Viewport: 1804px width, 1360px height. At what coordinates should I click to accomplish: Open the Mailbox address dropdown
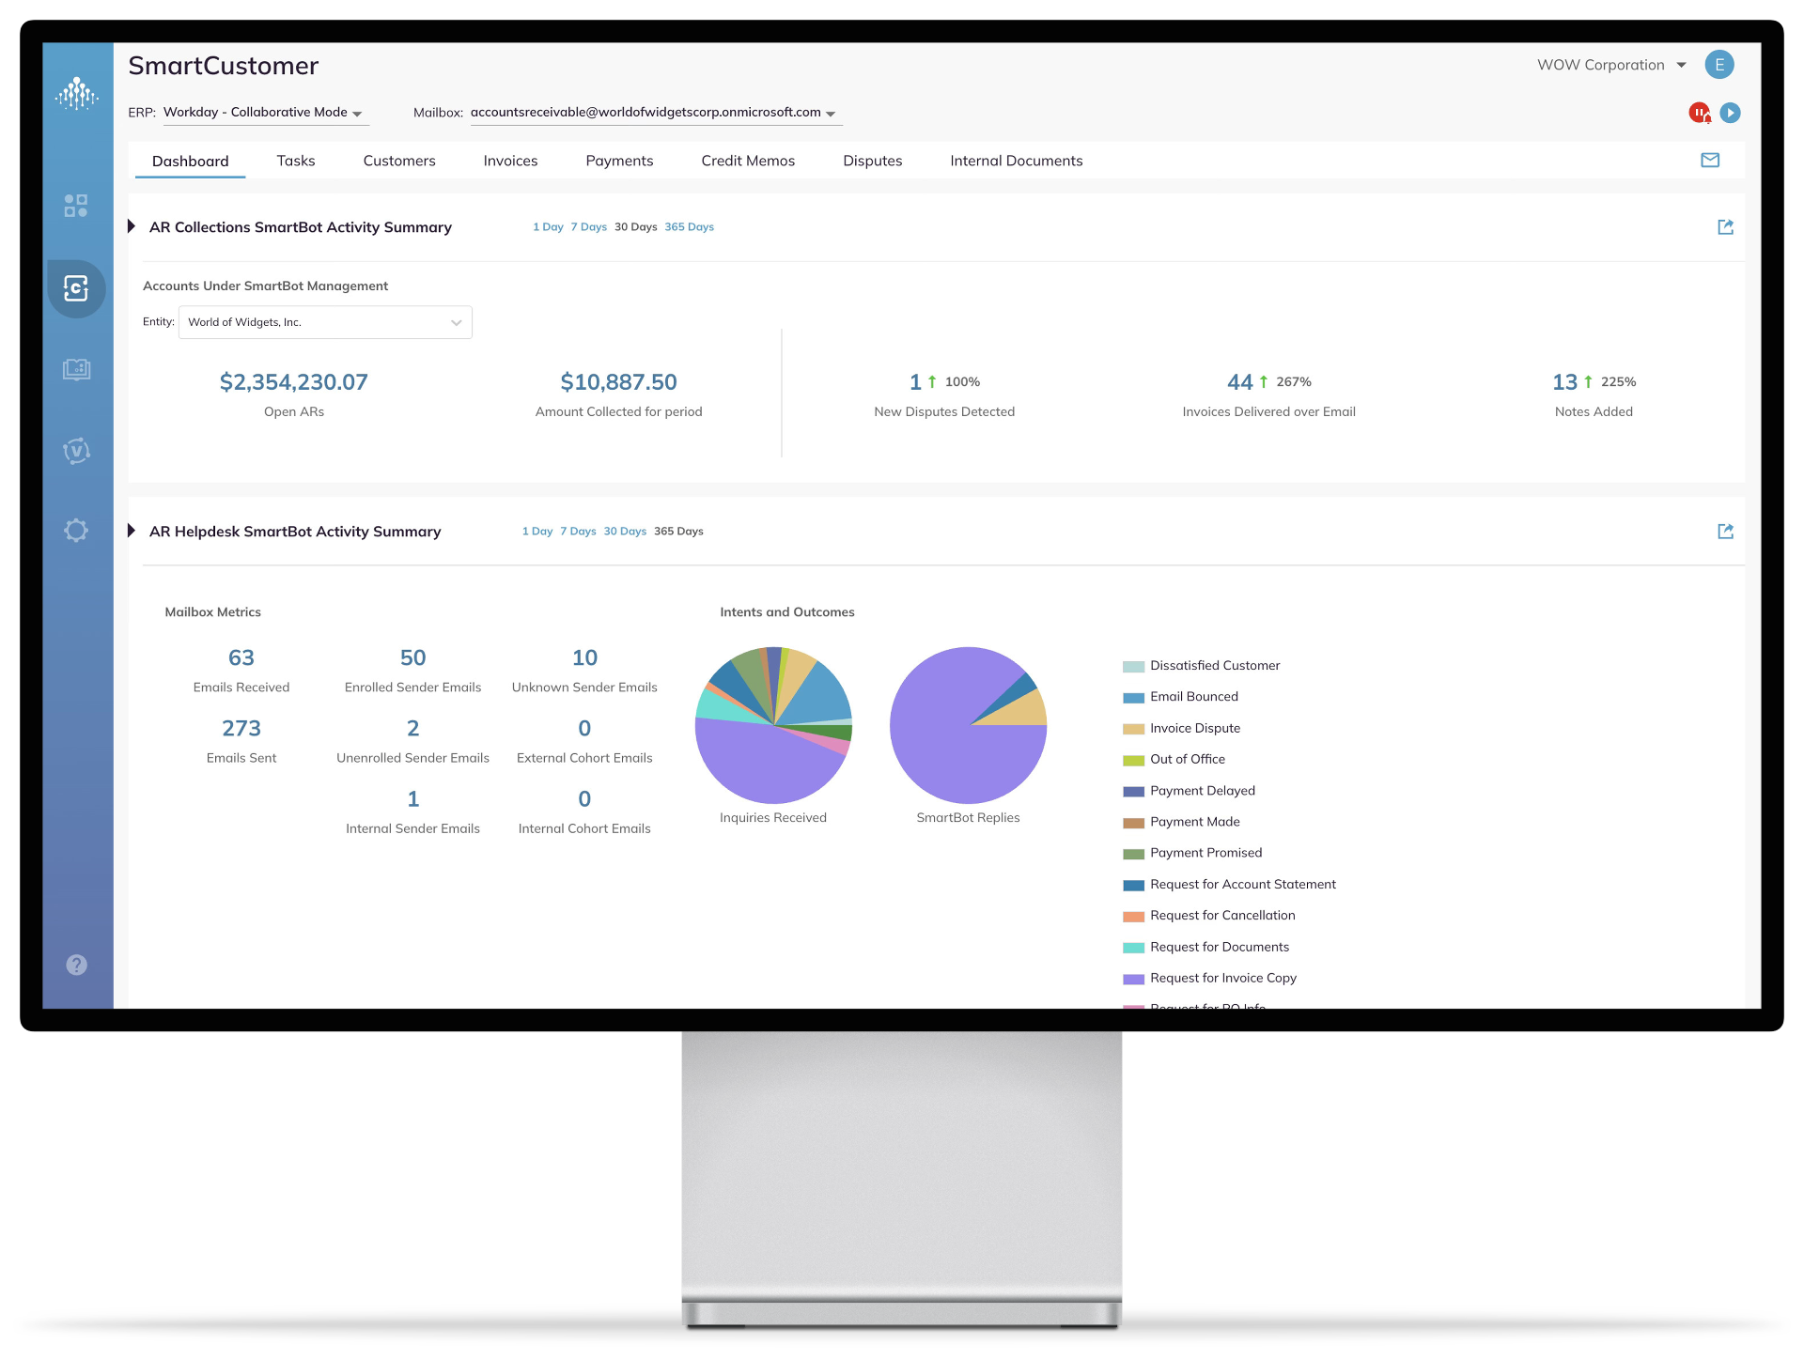point(655,113)
